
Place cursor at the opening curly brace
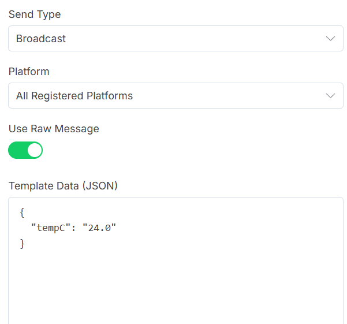coord(22,213)
